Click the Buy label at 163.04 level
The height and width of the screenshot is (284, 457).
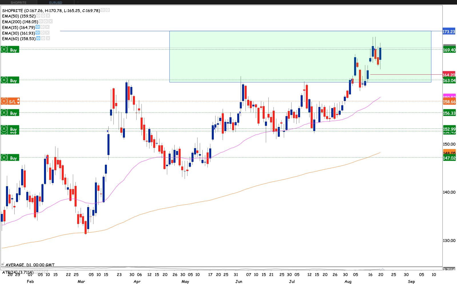[x=13, y=81]
